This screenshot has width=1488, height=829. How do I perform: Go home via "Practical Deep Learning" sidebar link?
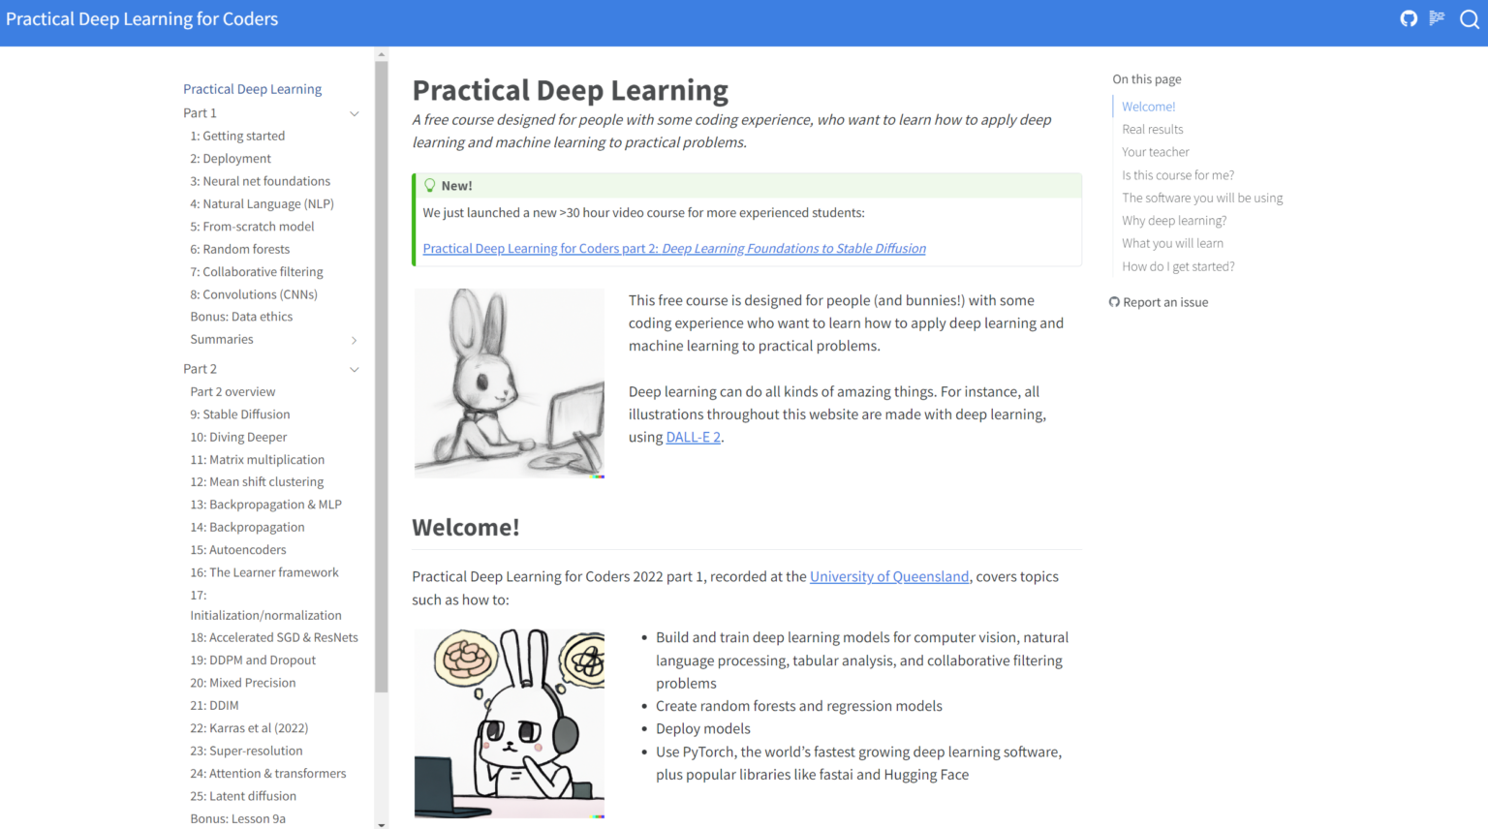tap(252, 88)
